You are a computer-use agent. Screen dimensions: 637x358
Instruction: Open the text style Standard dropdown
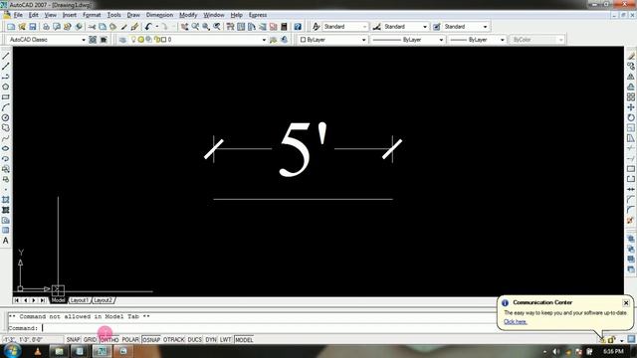coord(364,27)
